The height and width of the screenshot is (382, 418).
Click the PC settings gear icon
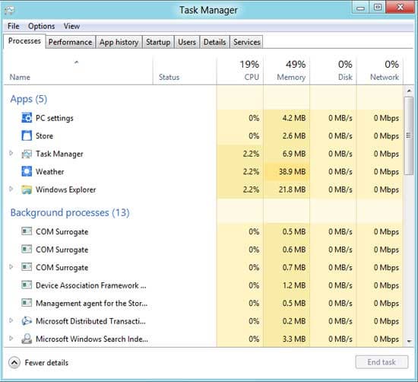(27, 118)
